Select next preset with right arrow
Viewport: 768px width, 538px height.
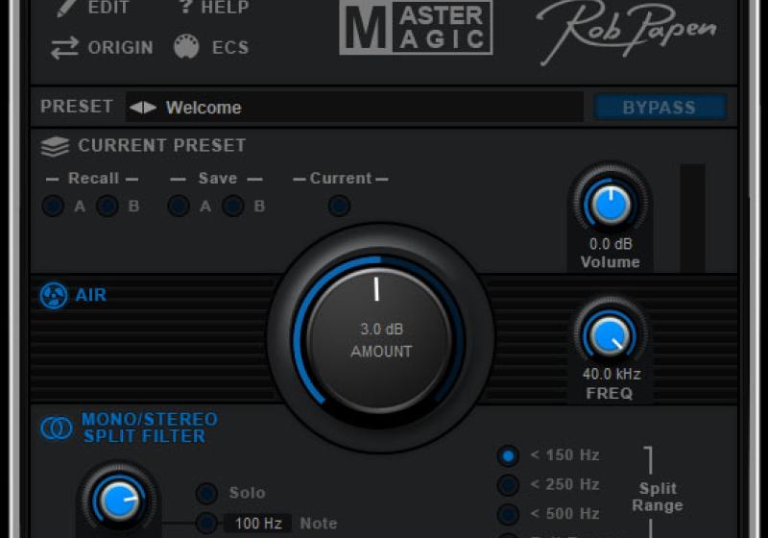(x=150, y=108)
